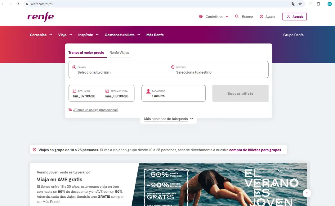Image resolution: width=335 pixels, height=206 pixels.
Task: Open the browser extensions puzzle icon
Action: coord(318,4)
